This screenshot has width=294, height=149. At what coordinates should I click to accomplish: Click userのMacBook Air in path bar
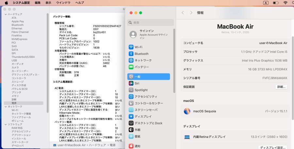click(72, 145)
